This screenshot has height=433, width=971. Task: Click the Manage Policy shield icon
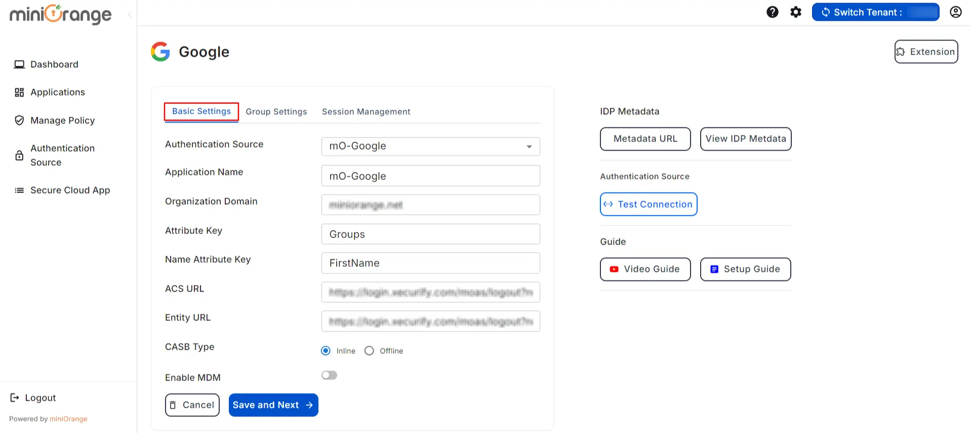coord(19,120)
